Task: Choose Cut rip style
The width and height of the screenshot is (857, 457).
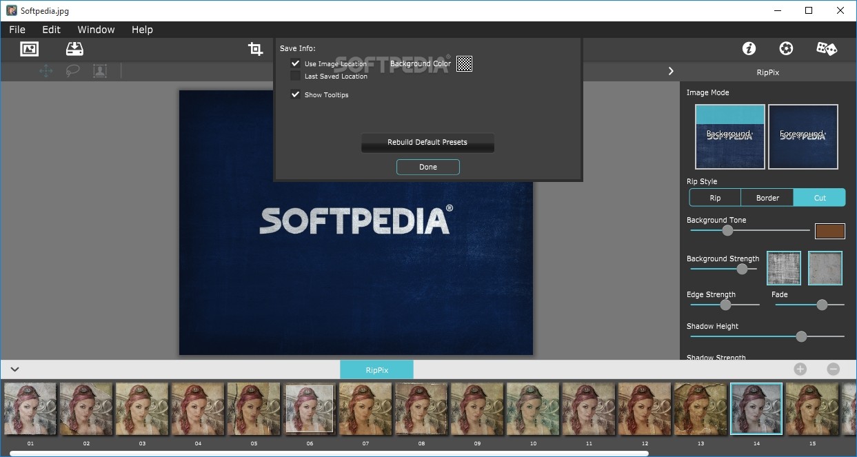Action: pyautogui.click(x=820, y=198)
